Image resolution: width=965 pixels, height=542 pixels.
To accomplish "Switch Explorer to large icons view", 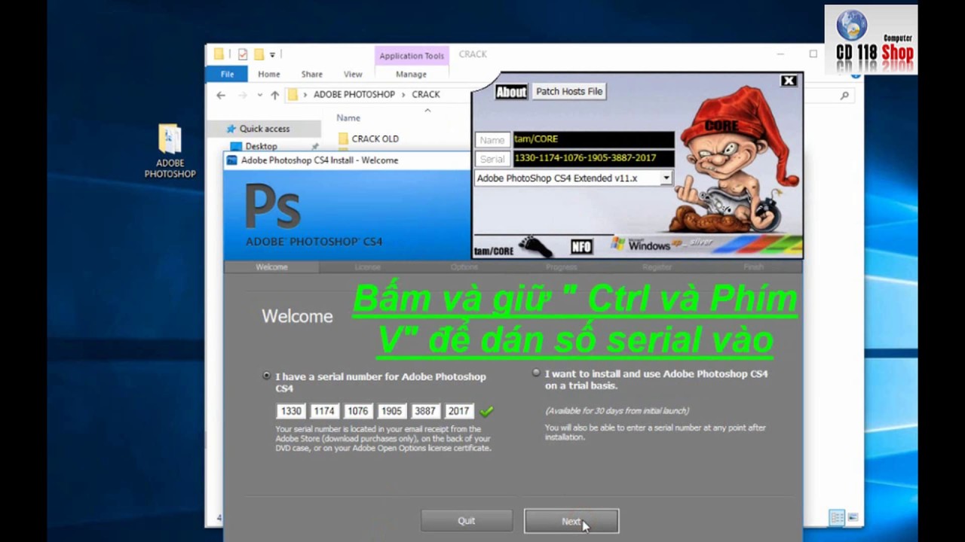I will (853, 518).
